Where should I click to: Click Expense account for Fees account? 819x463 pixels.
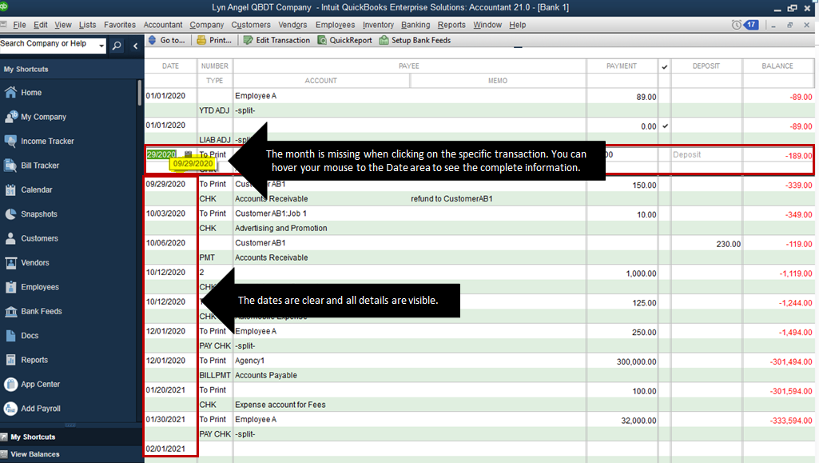click(x=280, y=405)
